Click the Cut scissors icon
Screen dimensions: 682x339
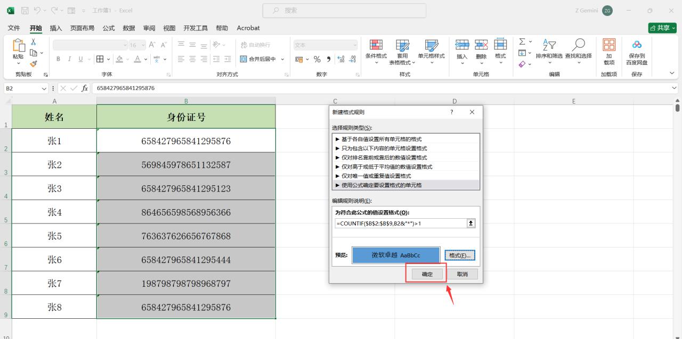34,42
